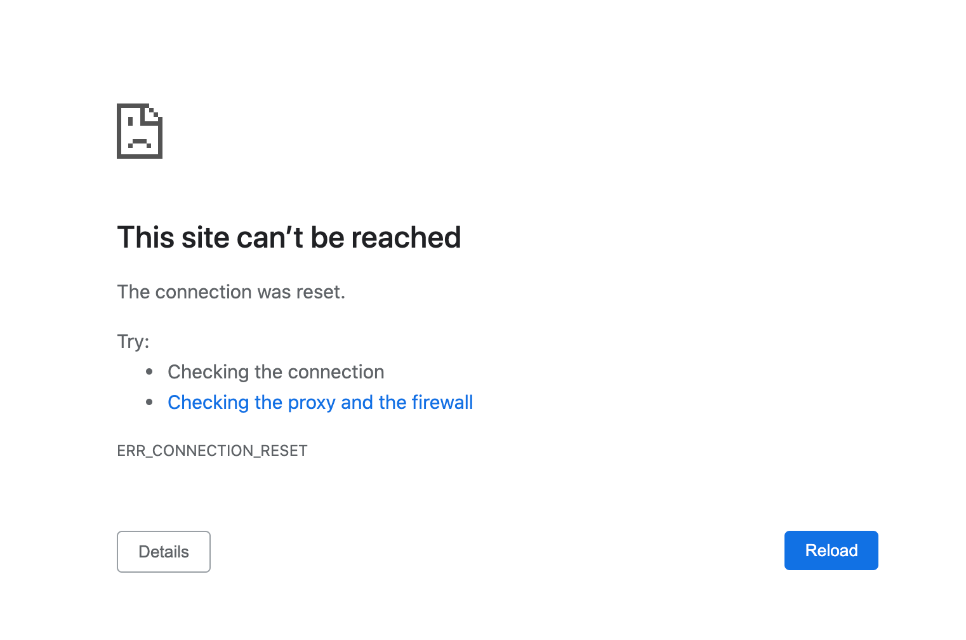The image size is (966, 640).
Task: Click the word "firewall" in the blue link
Action: click(x=442, y=403)
